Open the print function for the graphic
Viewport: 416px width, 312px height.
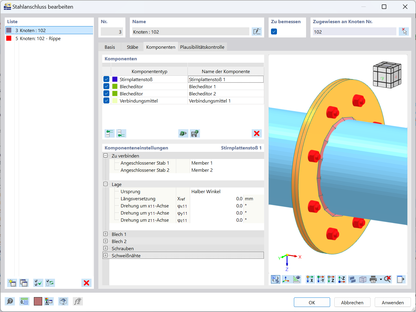373,279
